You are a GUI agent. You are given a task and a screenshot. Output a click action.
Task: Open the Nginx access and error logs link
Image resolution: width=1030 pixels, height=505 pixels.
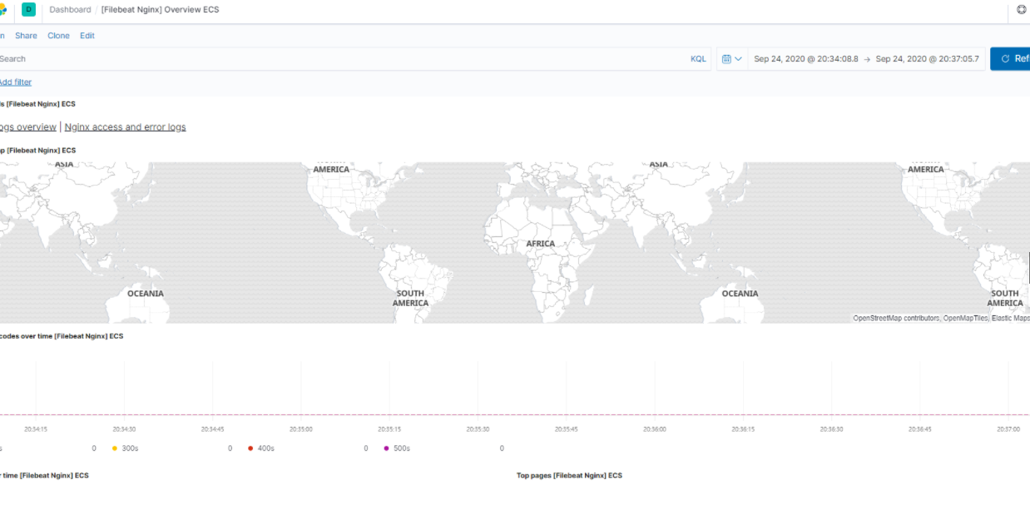point(125,127)
